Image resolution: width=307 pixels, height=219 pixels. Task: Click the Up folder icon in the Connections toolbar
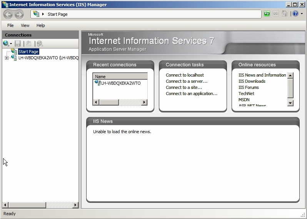[x=28, y=43]
